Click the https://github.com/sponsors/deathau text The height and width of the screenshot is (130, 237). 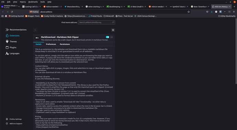(x=52, y=125)
